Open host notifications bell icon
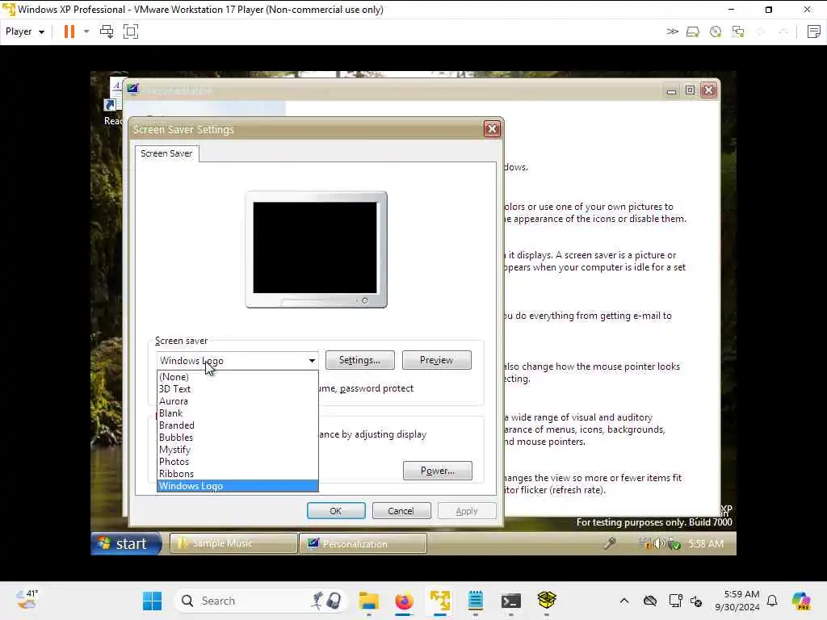Screen dimensions: 827x620 772,601
